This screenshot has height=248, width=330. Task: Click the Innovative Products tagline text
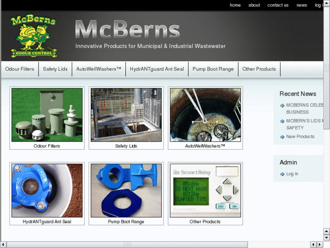tap(150, 46)
